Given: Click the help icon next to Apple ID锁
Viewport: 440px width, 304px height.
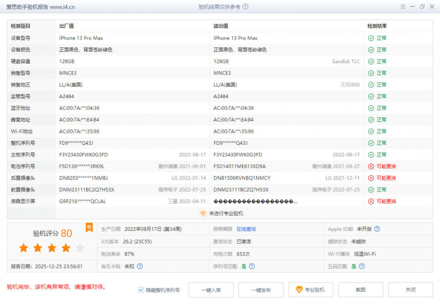Looking at the screenshot, I should 377,229.
